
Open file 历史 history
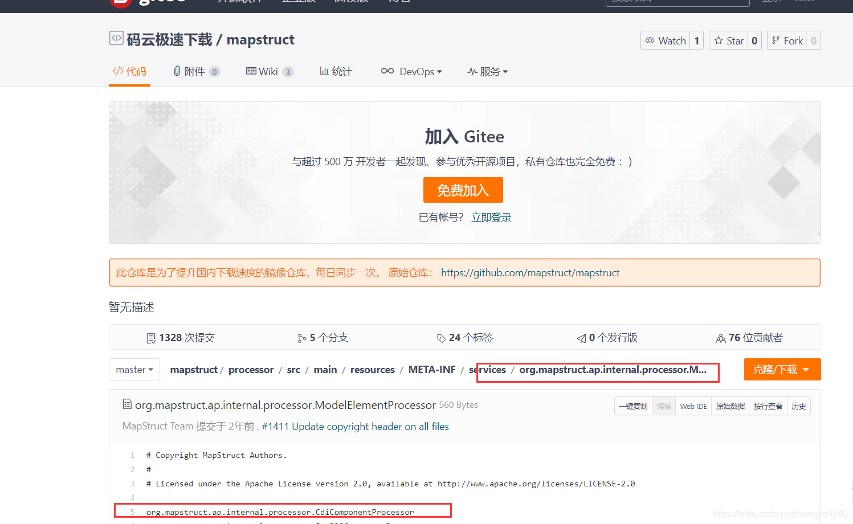click(799, 406)
